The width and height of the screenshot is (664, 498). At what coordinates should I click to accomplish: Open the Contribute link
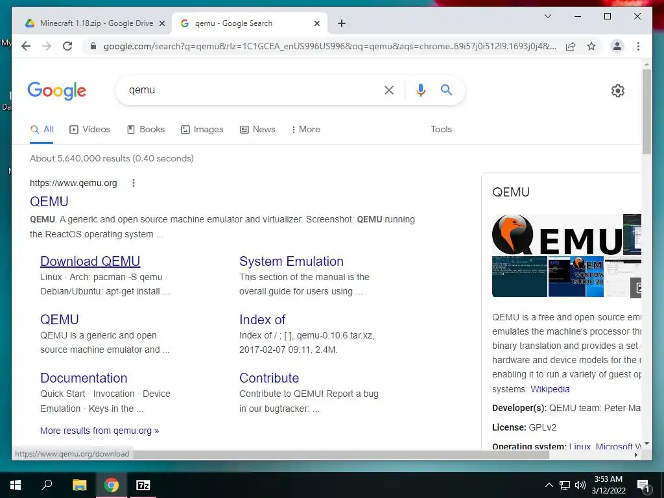point(269,378)
